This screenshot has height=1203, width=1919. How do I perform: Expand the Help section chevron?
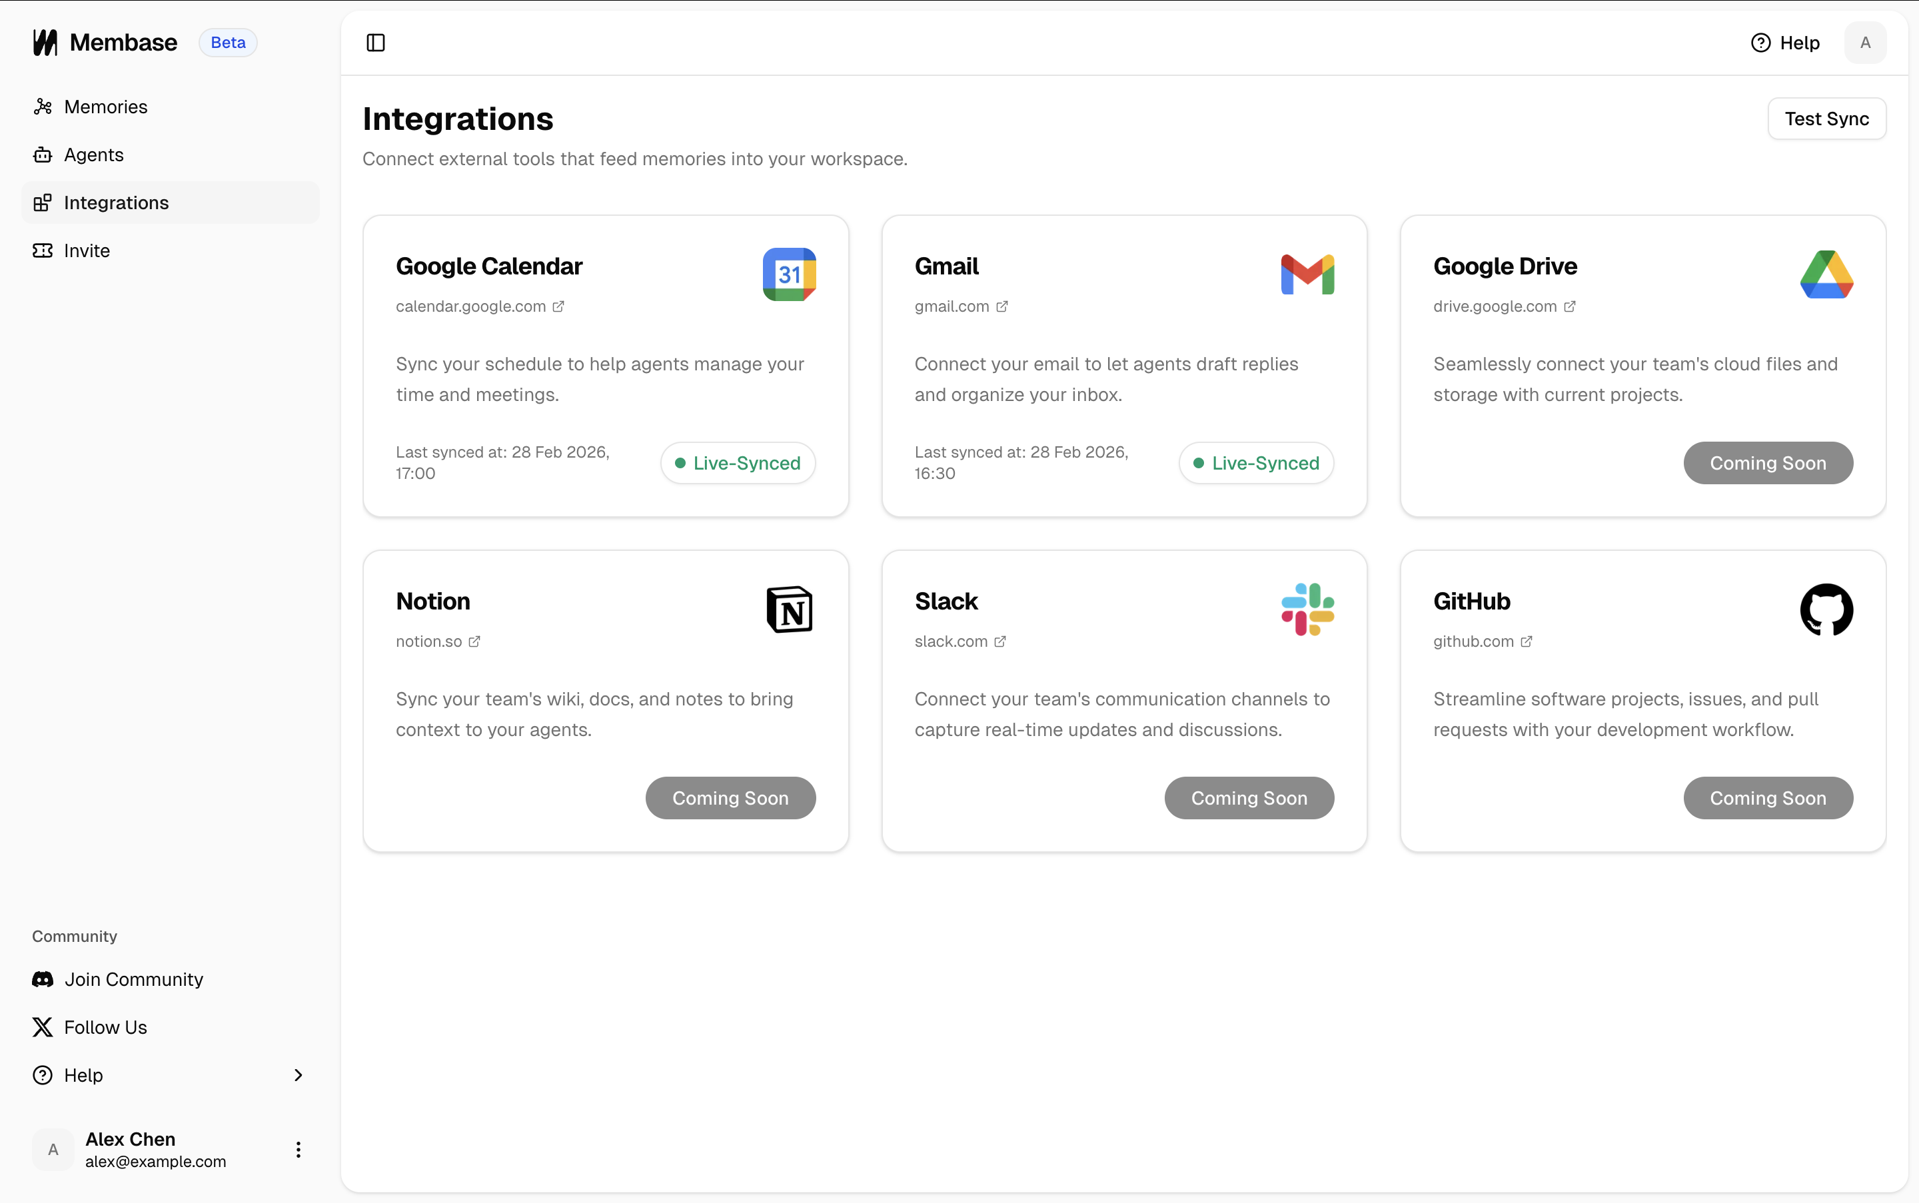298,1075
